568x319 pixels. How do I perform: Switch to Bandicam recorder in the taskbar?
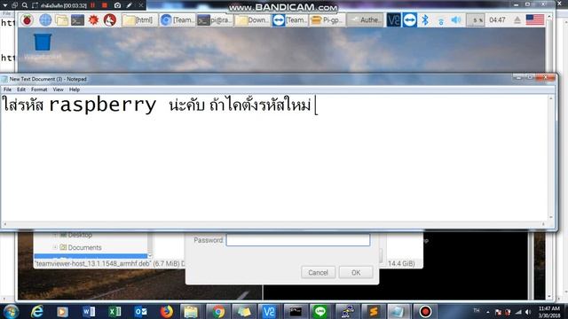coord(425,311)
